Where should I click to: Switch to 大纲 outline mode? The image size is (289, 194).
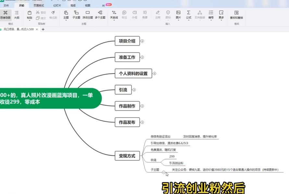pyautogui.click(x=17, y=14)
